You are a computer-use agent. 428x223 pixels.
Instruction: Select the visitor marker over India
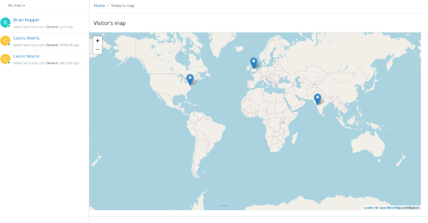317,99
